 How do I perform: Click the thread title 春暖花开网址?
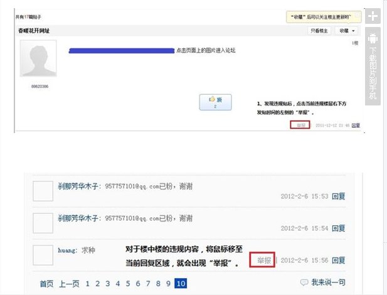point(34,31)
